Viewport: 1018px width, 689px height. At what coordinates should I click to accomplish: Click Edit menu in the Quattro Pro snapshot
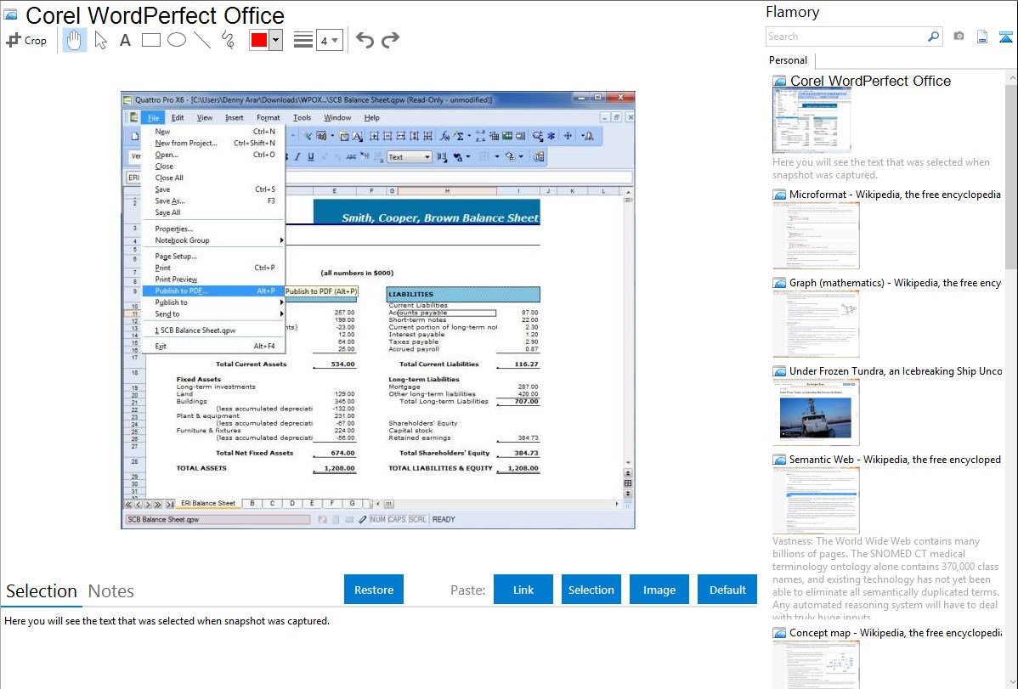(x=178, y=117)
